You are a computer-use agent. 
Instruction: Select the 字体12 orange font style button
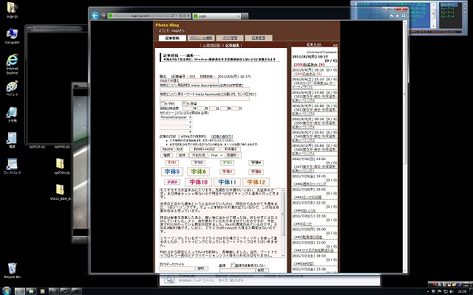(x=256, y=182)
